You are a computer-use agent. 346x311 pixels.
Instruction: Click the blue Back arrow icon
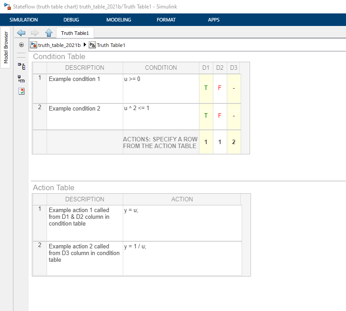[21, 33]
